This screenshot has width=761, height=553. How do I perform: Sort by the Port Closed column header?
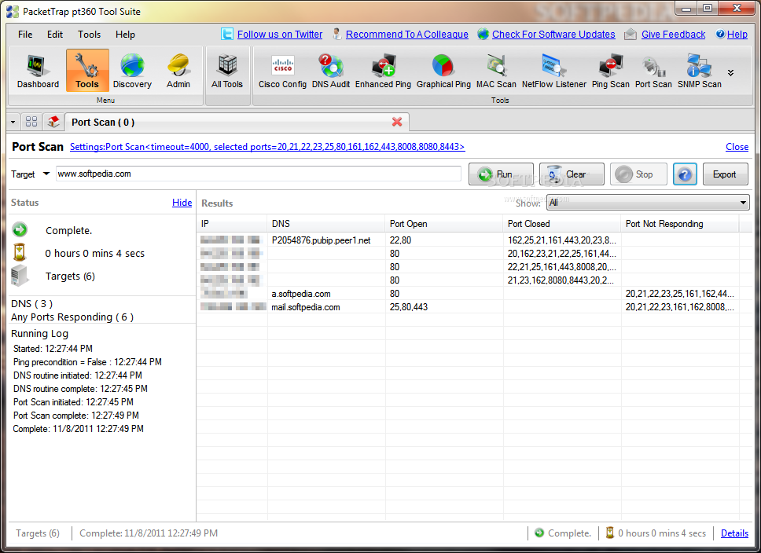click(562, 224)
